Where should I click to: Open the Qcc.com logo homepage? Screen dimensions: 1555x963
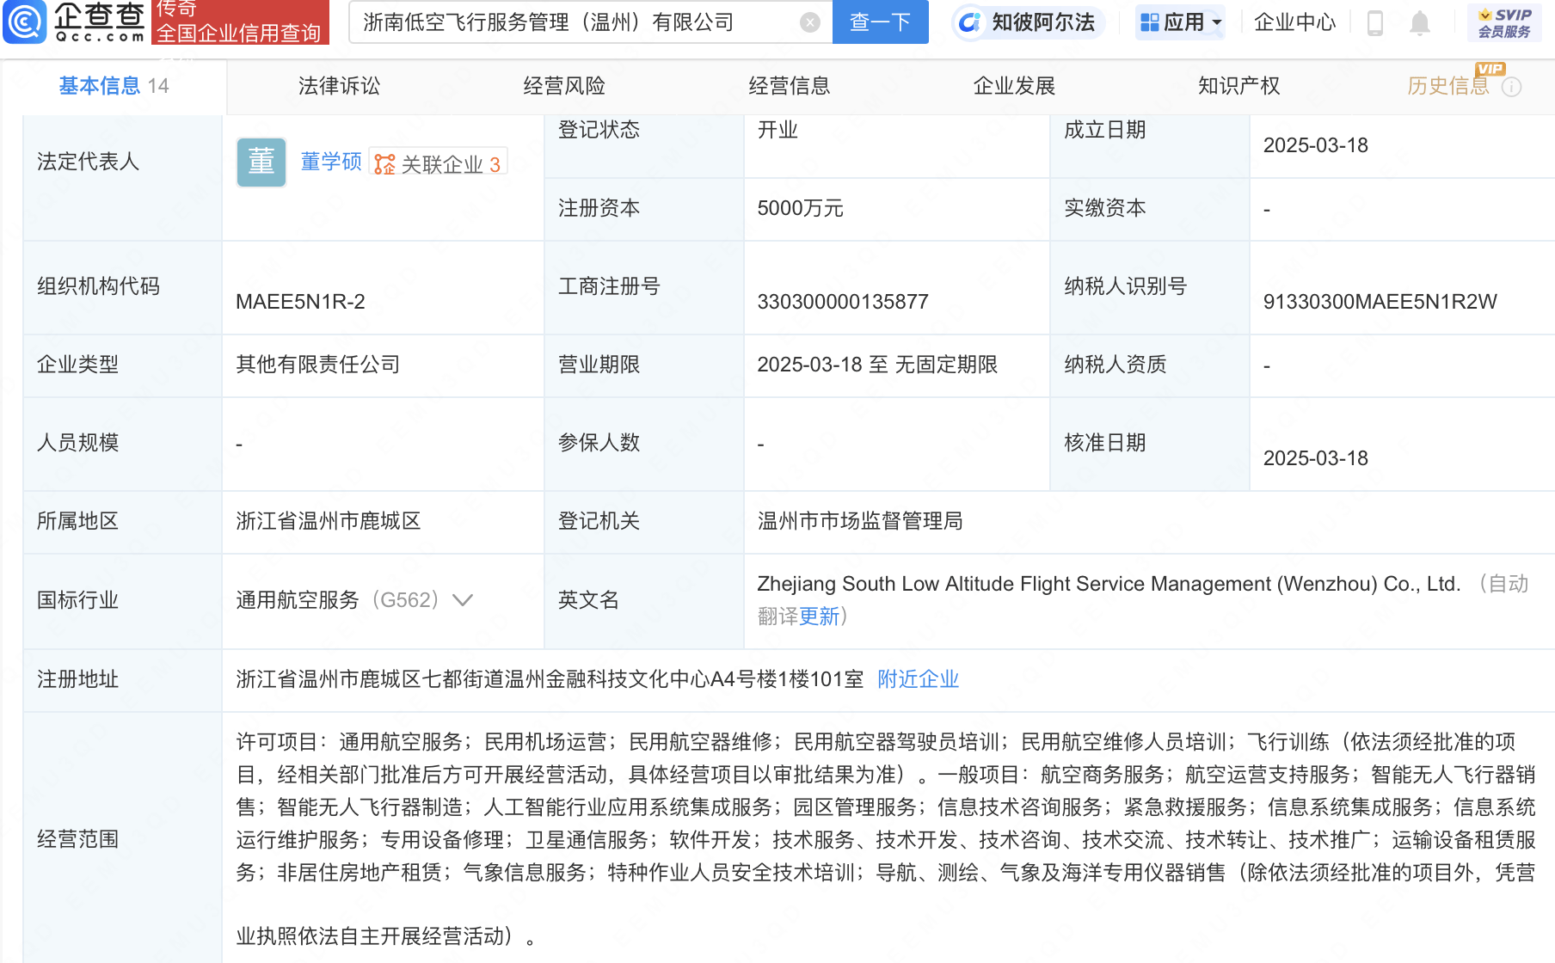[75, 21]
